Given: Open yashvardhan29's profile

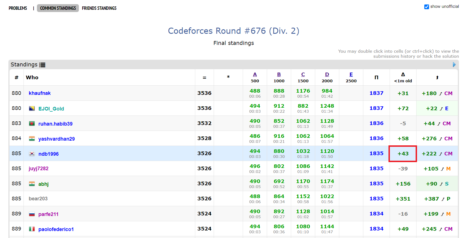Looking at the screenshot, I should [56, 139].
